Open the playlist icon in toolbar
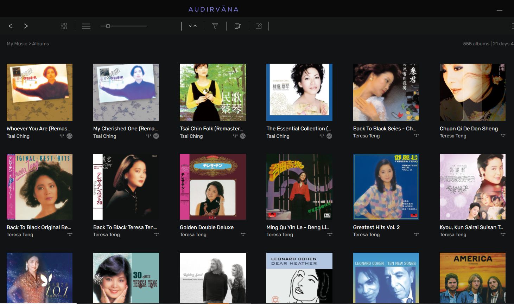The height and width of the screenshot is (304, 514). [237, 26]
